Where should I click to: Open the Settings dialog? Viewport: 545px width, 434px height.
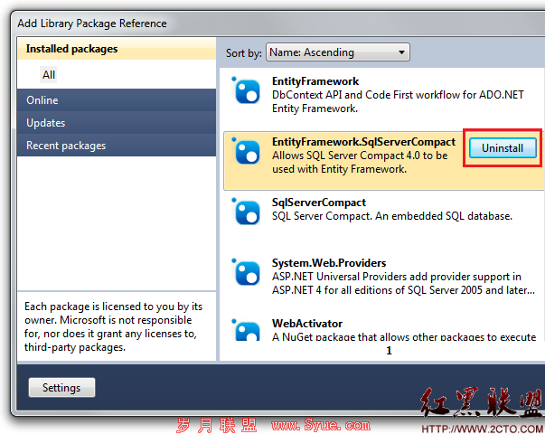click(61, 387)
